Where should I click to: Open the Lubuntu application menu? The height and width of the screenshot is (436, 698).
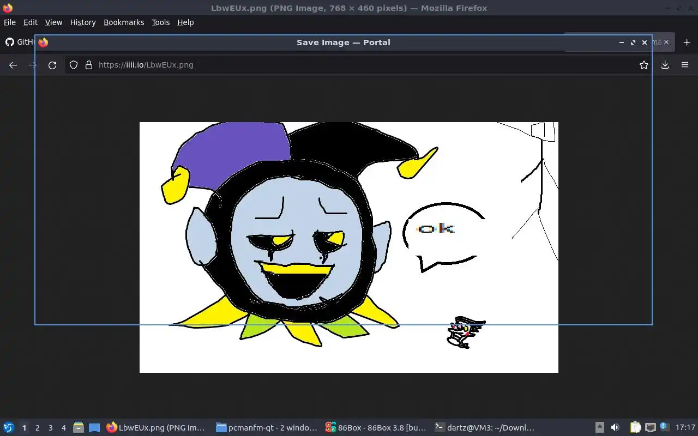click(x=9, y=428)
